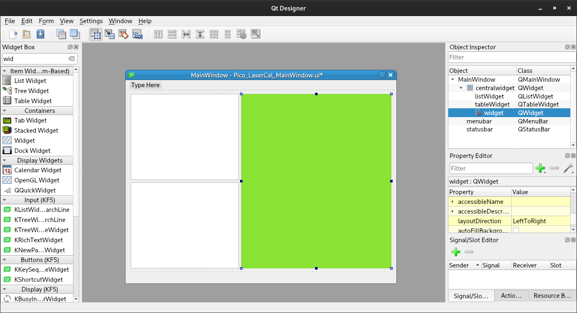Expand accessibleName property
The height and width of the screenshot is (313, 577).
453,202
